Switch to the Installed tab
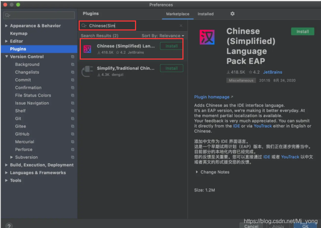 pos(205,14)
